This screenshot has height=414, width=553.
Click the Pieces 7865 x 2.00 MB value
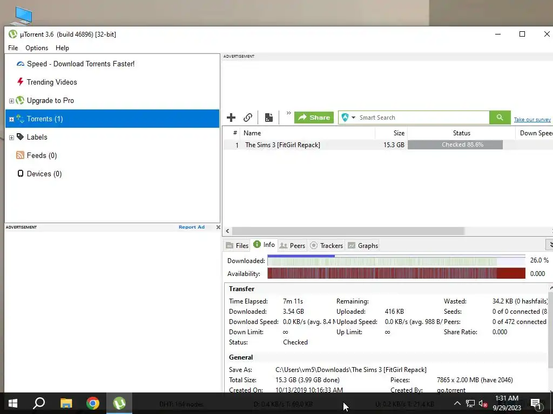[475, 380]
